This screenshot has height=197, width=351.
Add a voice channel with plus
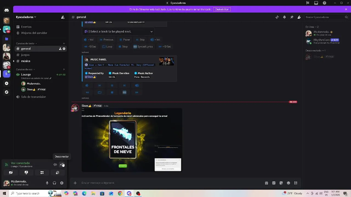click(x=64, y=69)
